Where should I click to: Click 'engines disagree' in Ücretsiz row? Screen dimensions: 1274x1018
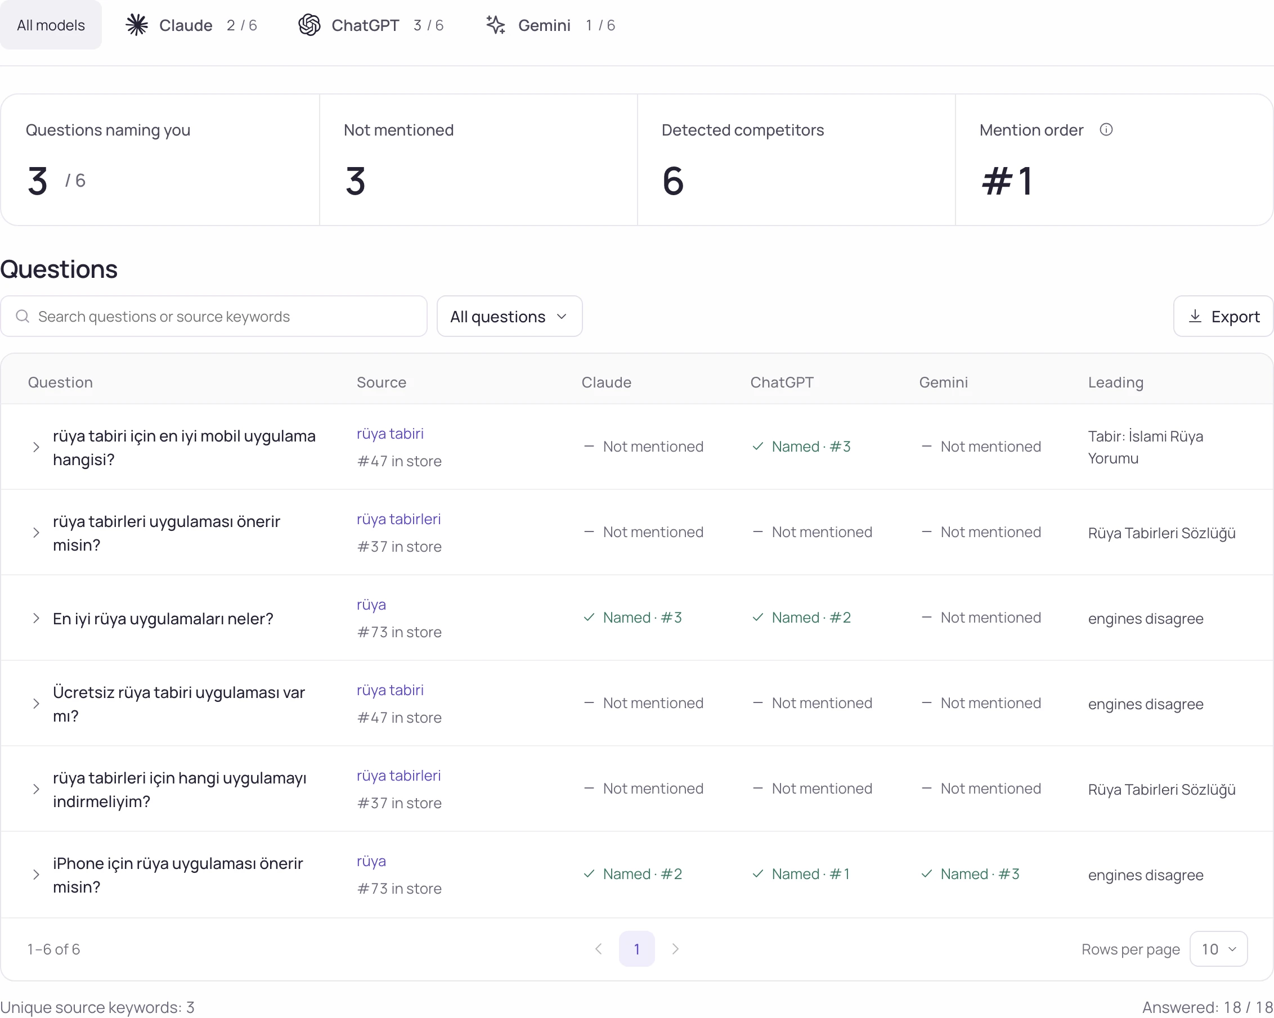point(1145,705)
